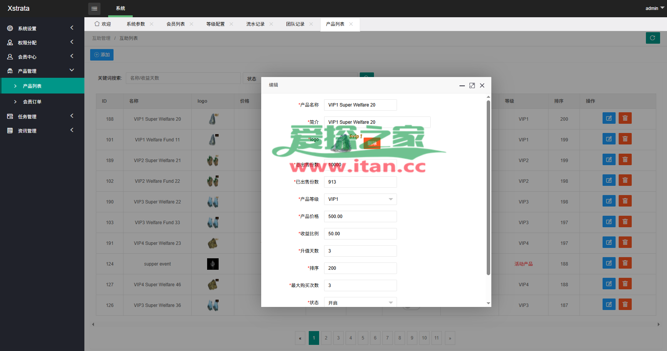Viewport: 667px width, 351px height.
Task: Expand the 任务管理 sidebar menu
Action: pyautogui.click(x=41, y=116)
